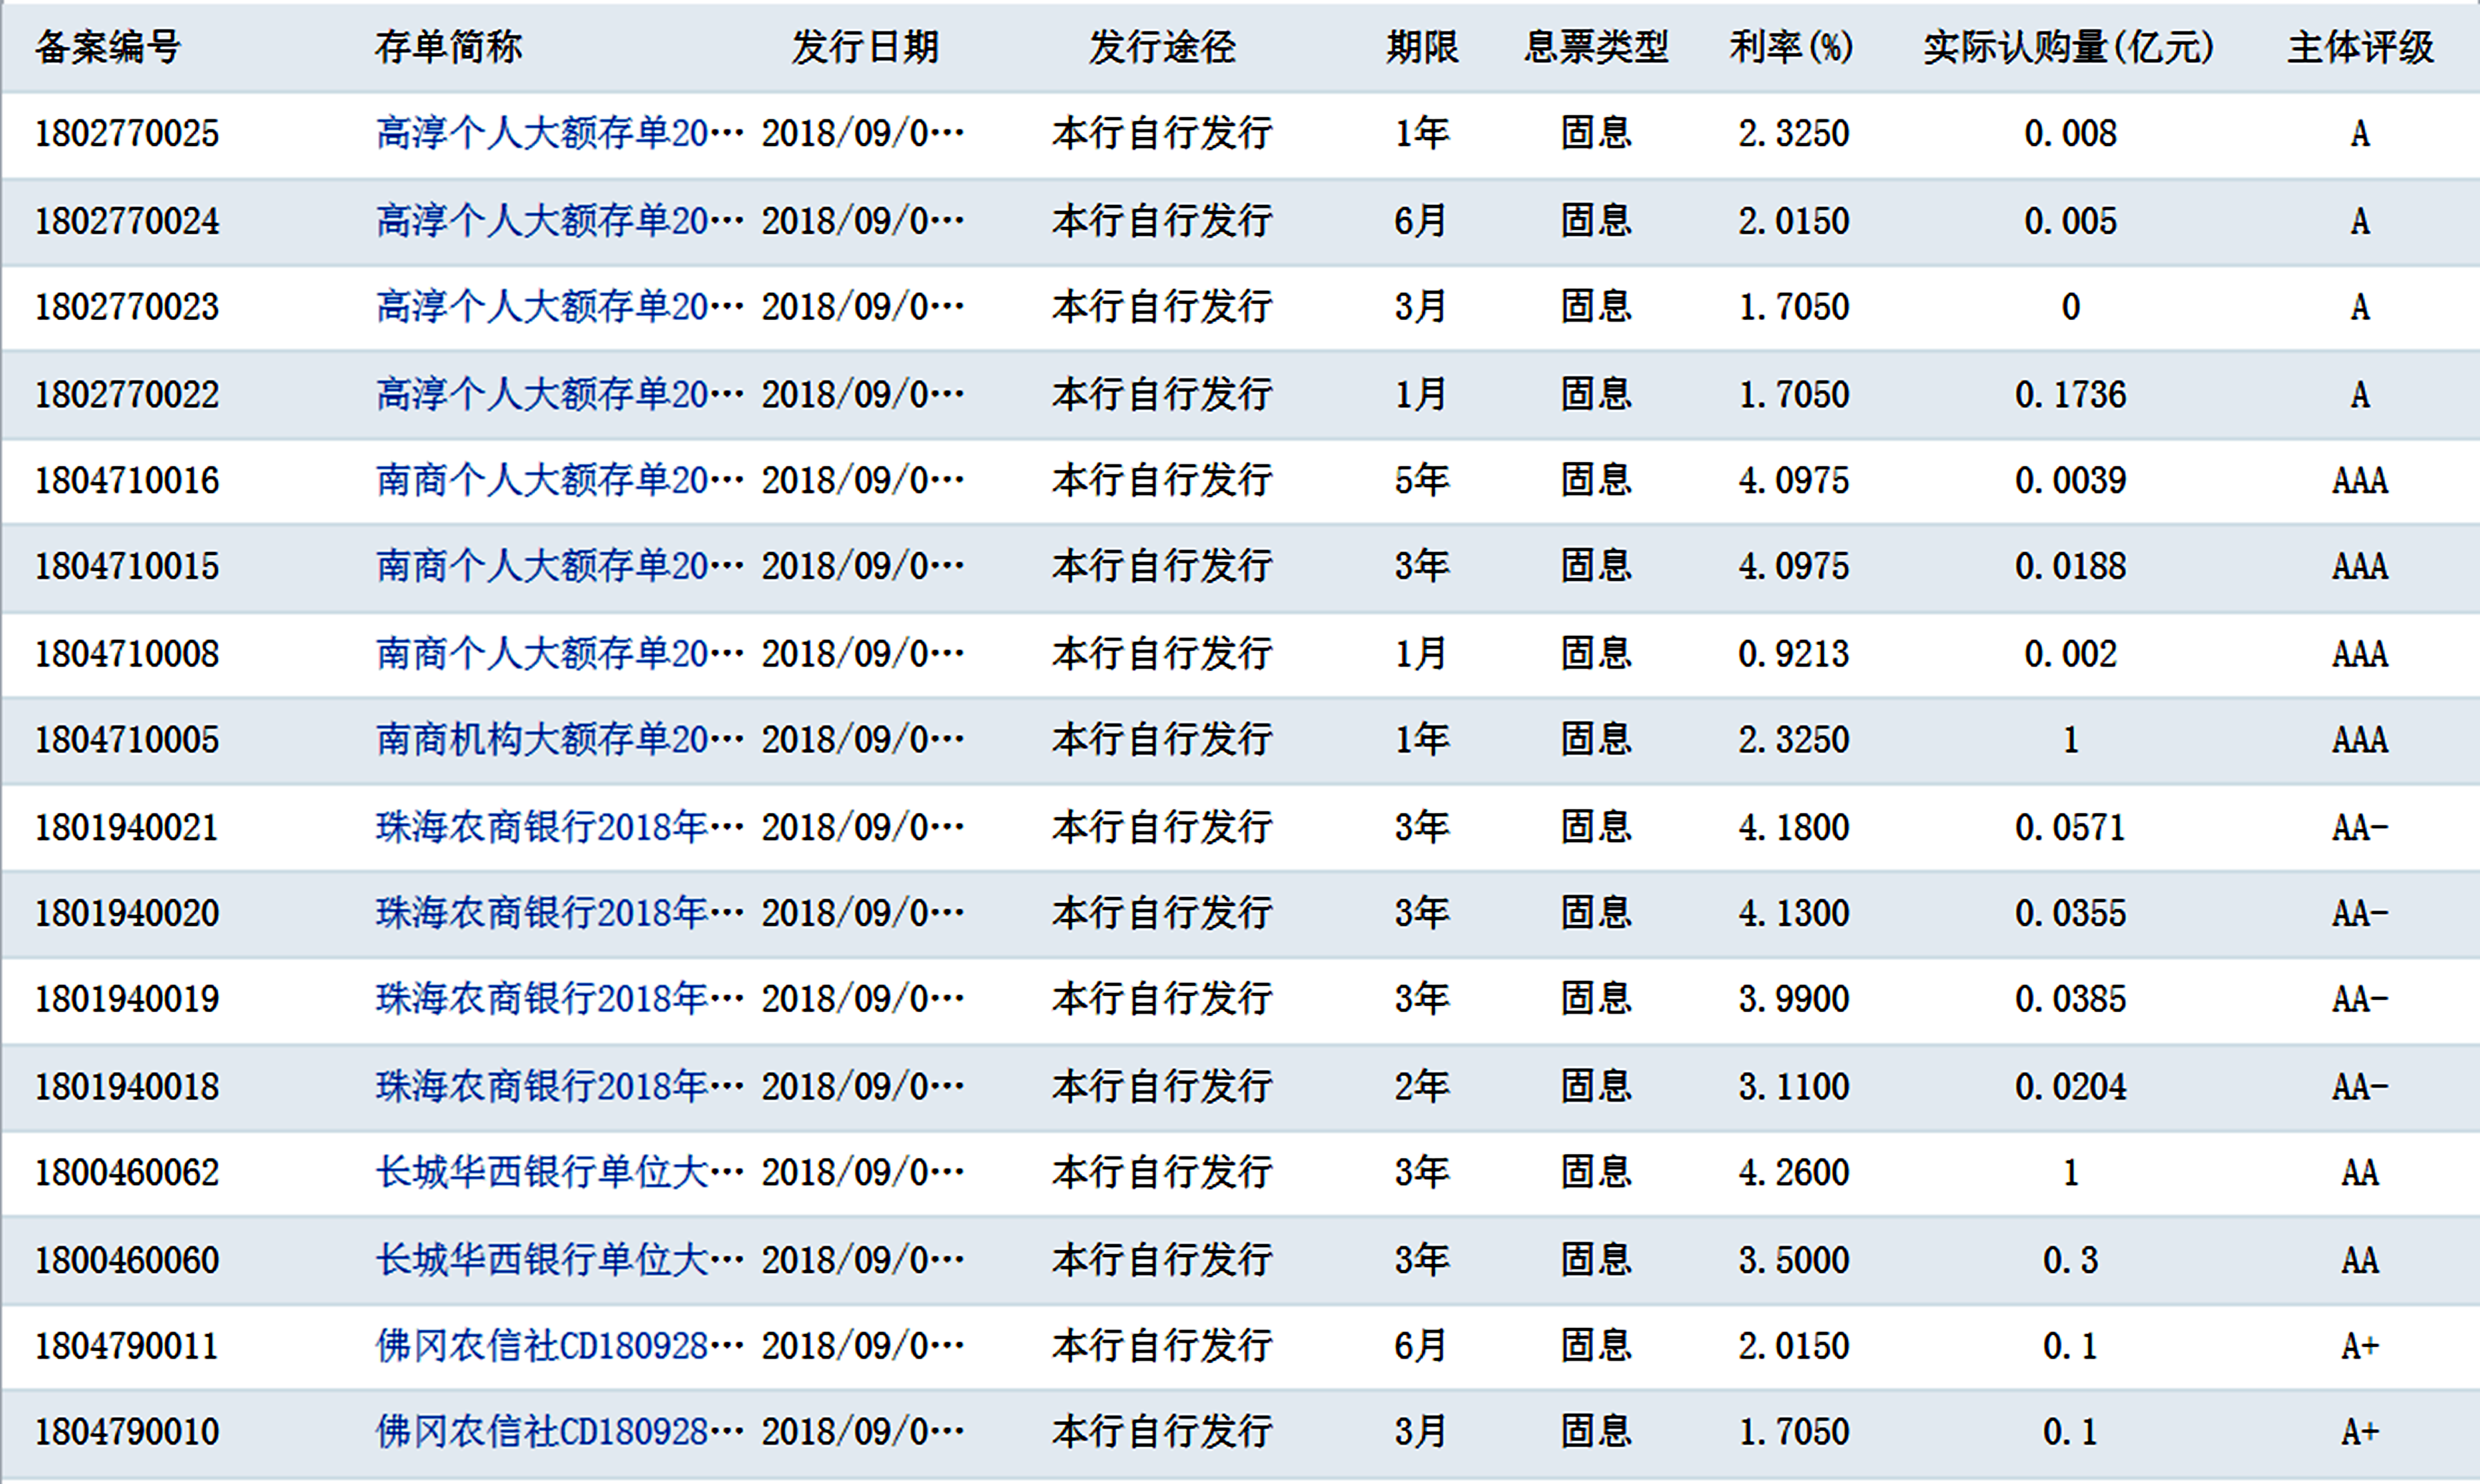Open the 长城华西银行 link in row 1800460062
Screen dimensions: 2480x1484
[559, 1172]
